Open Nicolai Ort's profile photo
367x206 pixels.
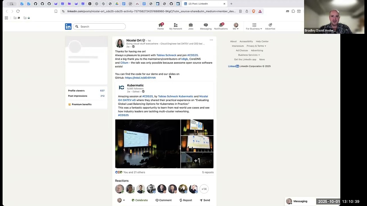[120, 43]
